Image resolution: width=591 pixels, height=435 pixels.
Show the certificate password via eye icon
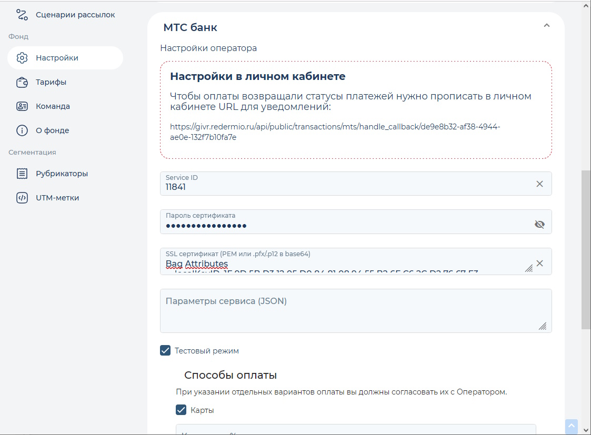pos(539,225)
